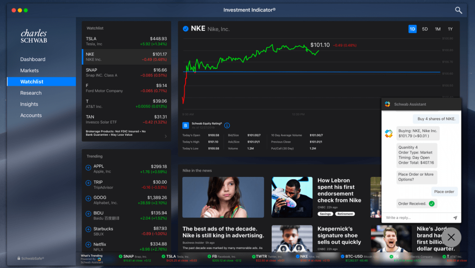The height and width of the screenshot is (268, 475).
Task: Click 'Order Total: $407.16' in assistant chat
Action: [416, 162]
